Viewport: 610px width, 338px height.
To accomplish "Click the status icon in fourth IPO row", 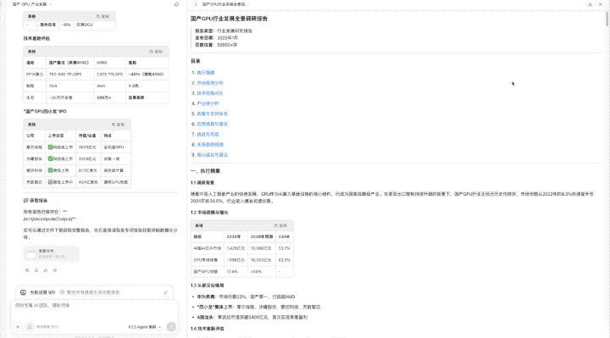I will pos(50,182).
